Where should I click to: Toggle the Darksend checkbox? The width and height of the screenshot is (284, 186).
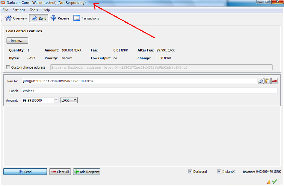pyautogui.click(x=190, y=171)
